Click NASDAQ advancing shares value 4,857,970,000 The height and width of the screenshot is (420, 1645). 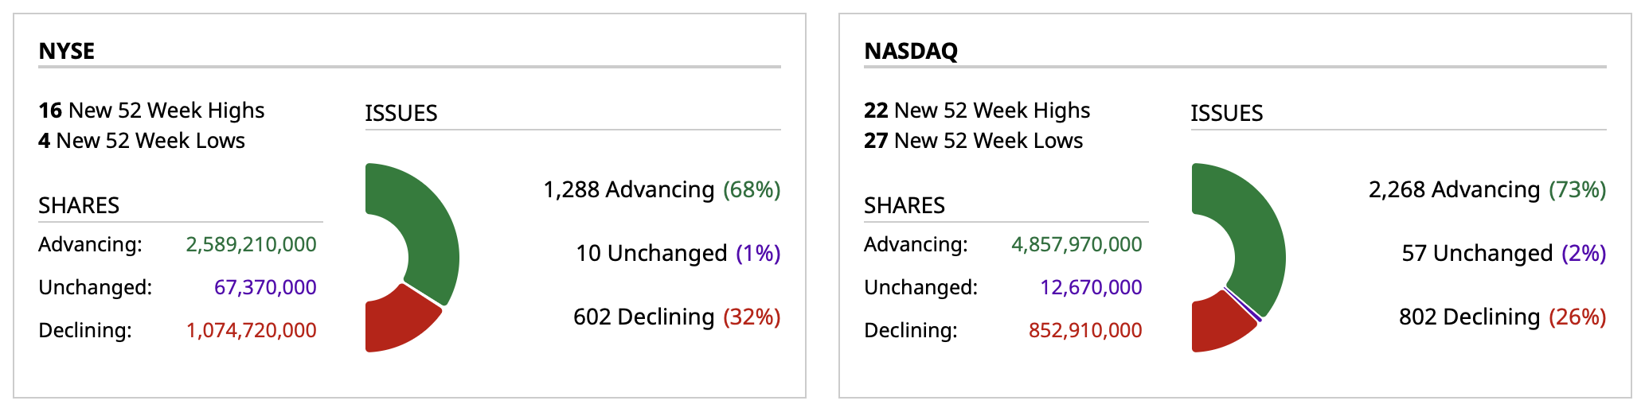click(x=1076, y=244)
